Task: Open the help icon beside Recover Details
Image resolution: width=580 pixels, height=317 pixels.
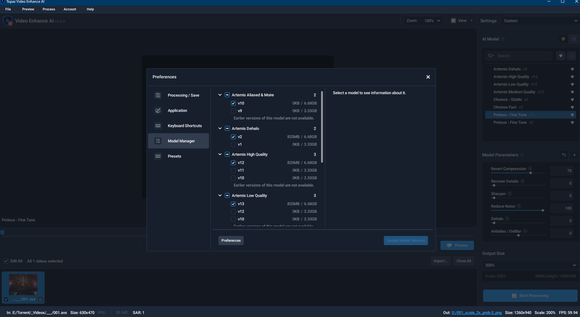Action: coord(522,181)
